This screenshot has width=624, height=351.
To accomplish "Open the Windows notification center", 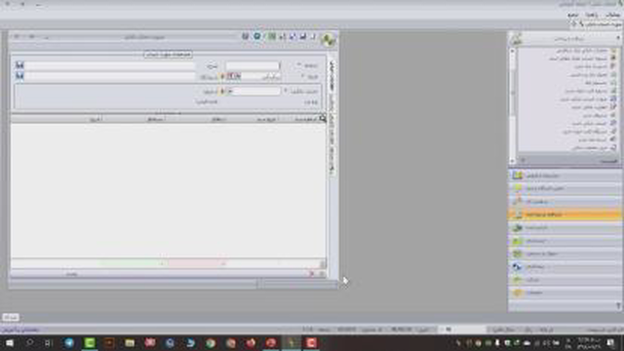I will pos(611,342).
